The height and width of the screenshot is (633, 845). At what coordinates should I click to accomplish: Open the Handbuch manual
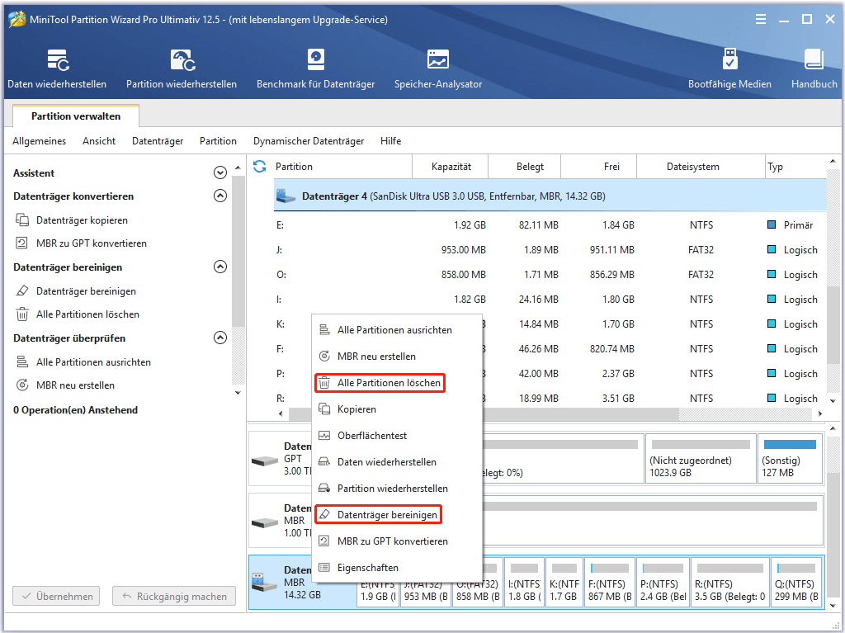(814, 68)
